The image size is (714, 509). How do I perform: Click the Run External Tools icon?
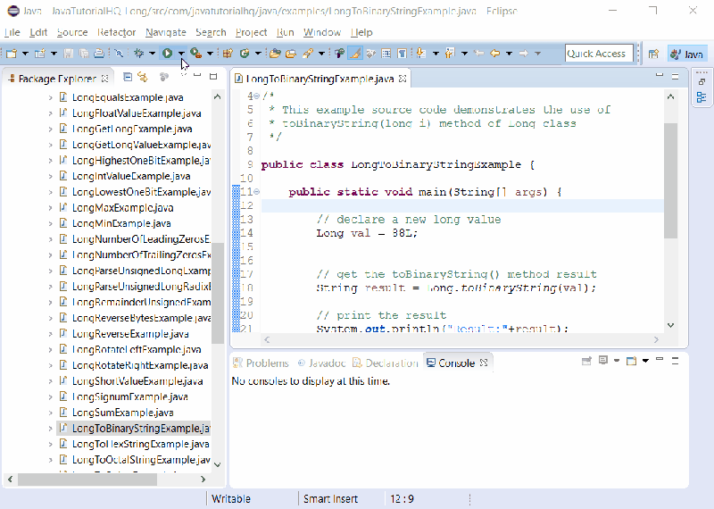[x=195, y=54]
